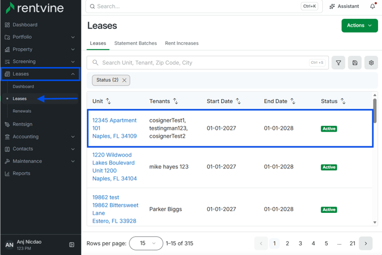382x255 pixels.
Task: Click Active badge for Parker Biggs row
Action: pyautogui.click(x=329, y=209)
